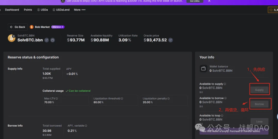This screenshot has width=278, height=139.
Task: Expand the More menu
Action: [80, 10]
